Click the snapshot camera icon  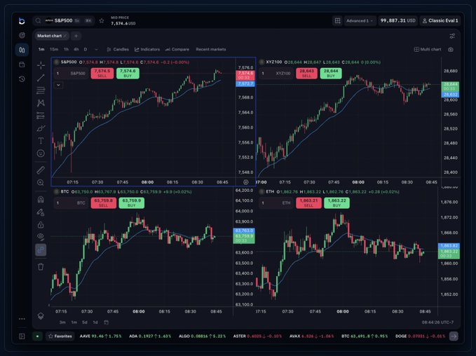point(451,50)
